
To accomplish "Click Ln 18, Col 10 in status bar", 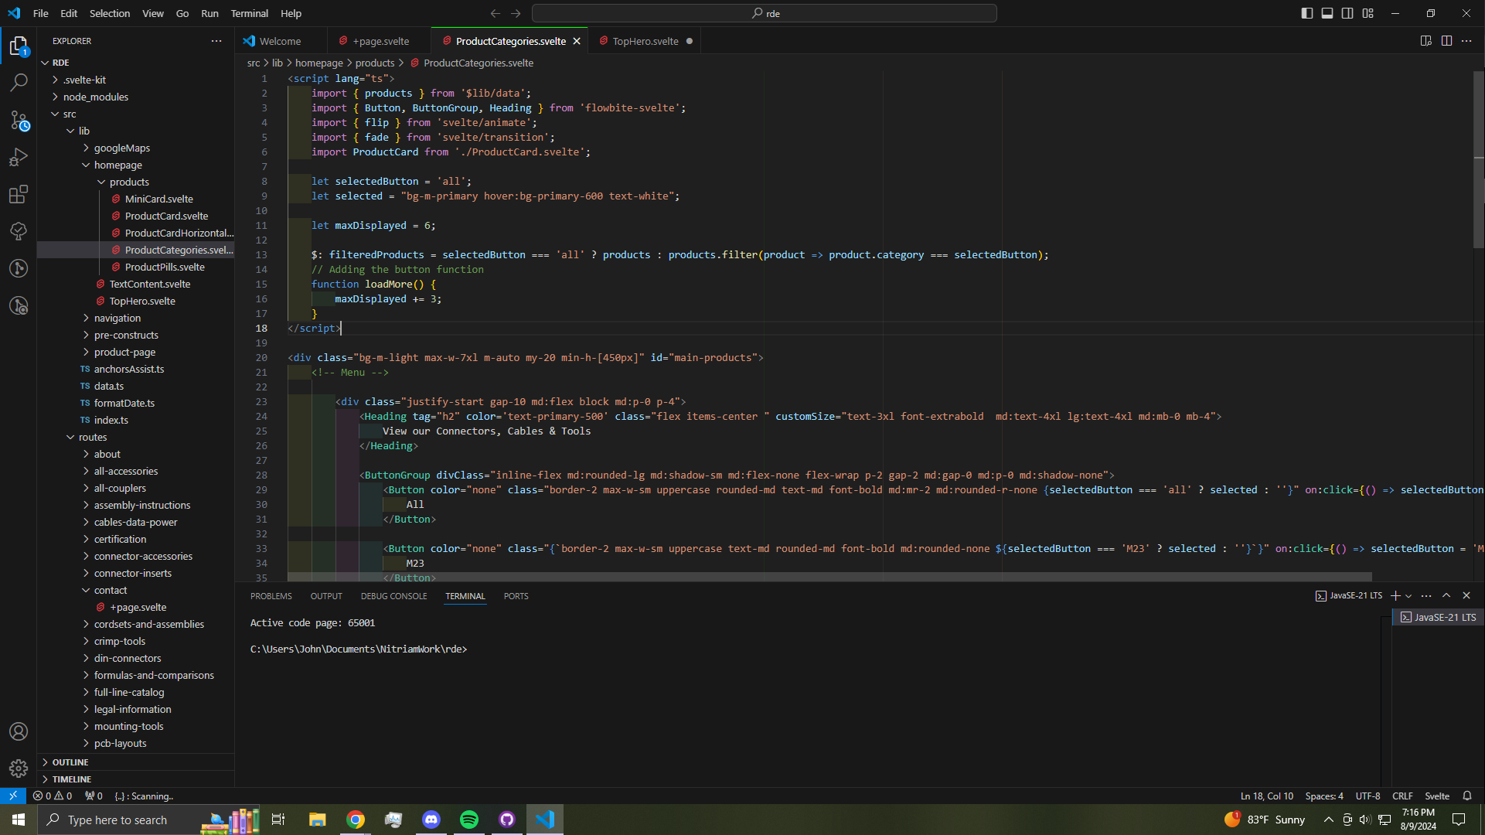I will coord(1267,796).
